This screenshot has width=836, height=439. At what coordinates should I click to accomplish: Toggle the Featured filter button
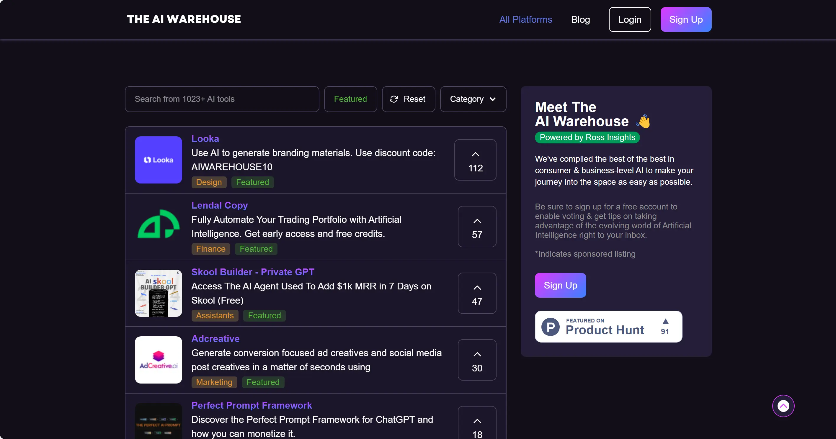[350, 99]
